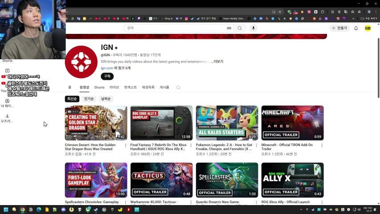Click the 만들기 create button

pos(339,28)
